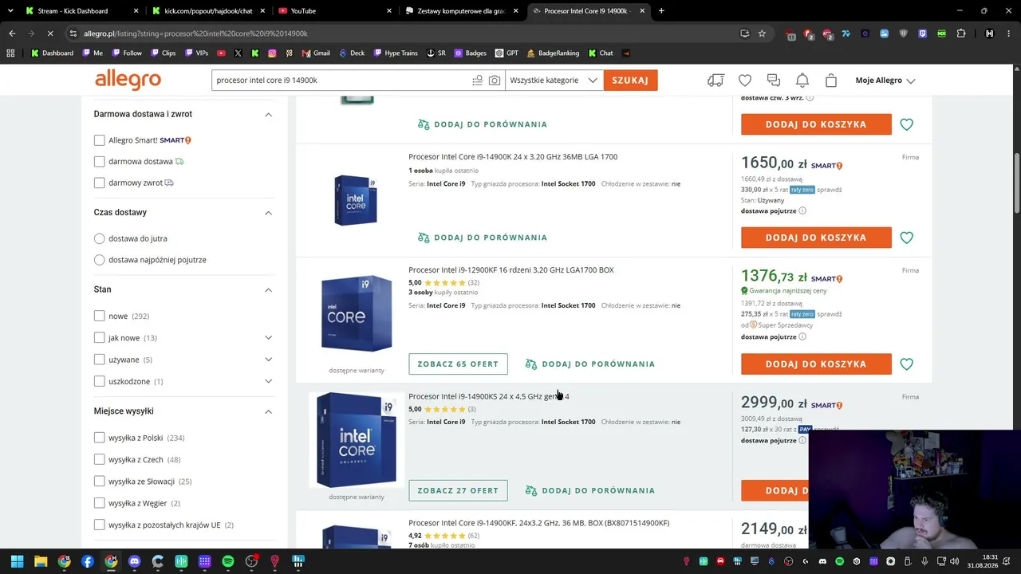This screenshot has width=1021, height=574.
Task: Bookmark this page with the star icon
Action: pos(763,33)
